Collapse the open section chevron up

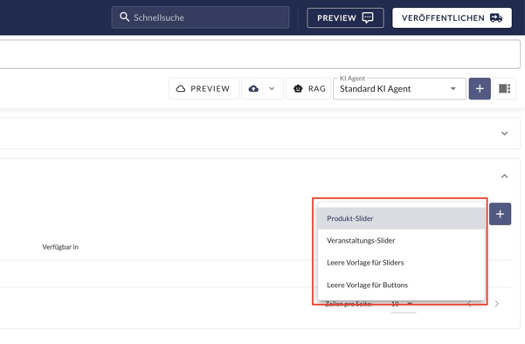[x=504, y=176]
